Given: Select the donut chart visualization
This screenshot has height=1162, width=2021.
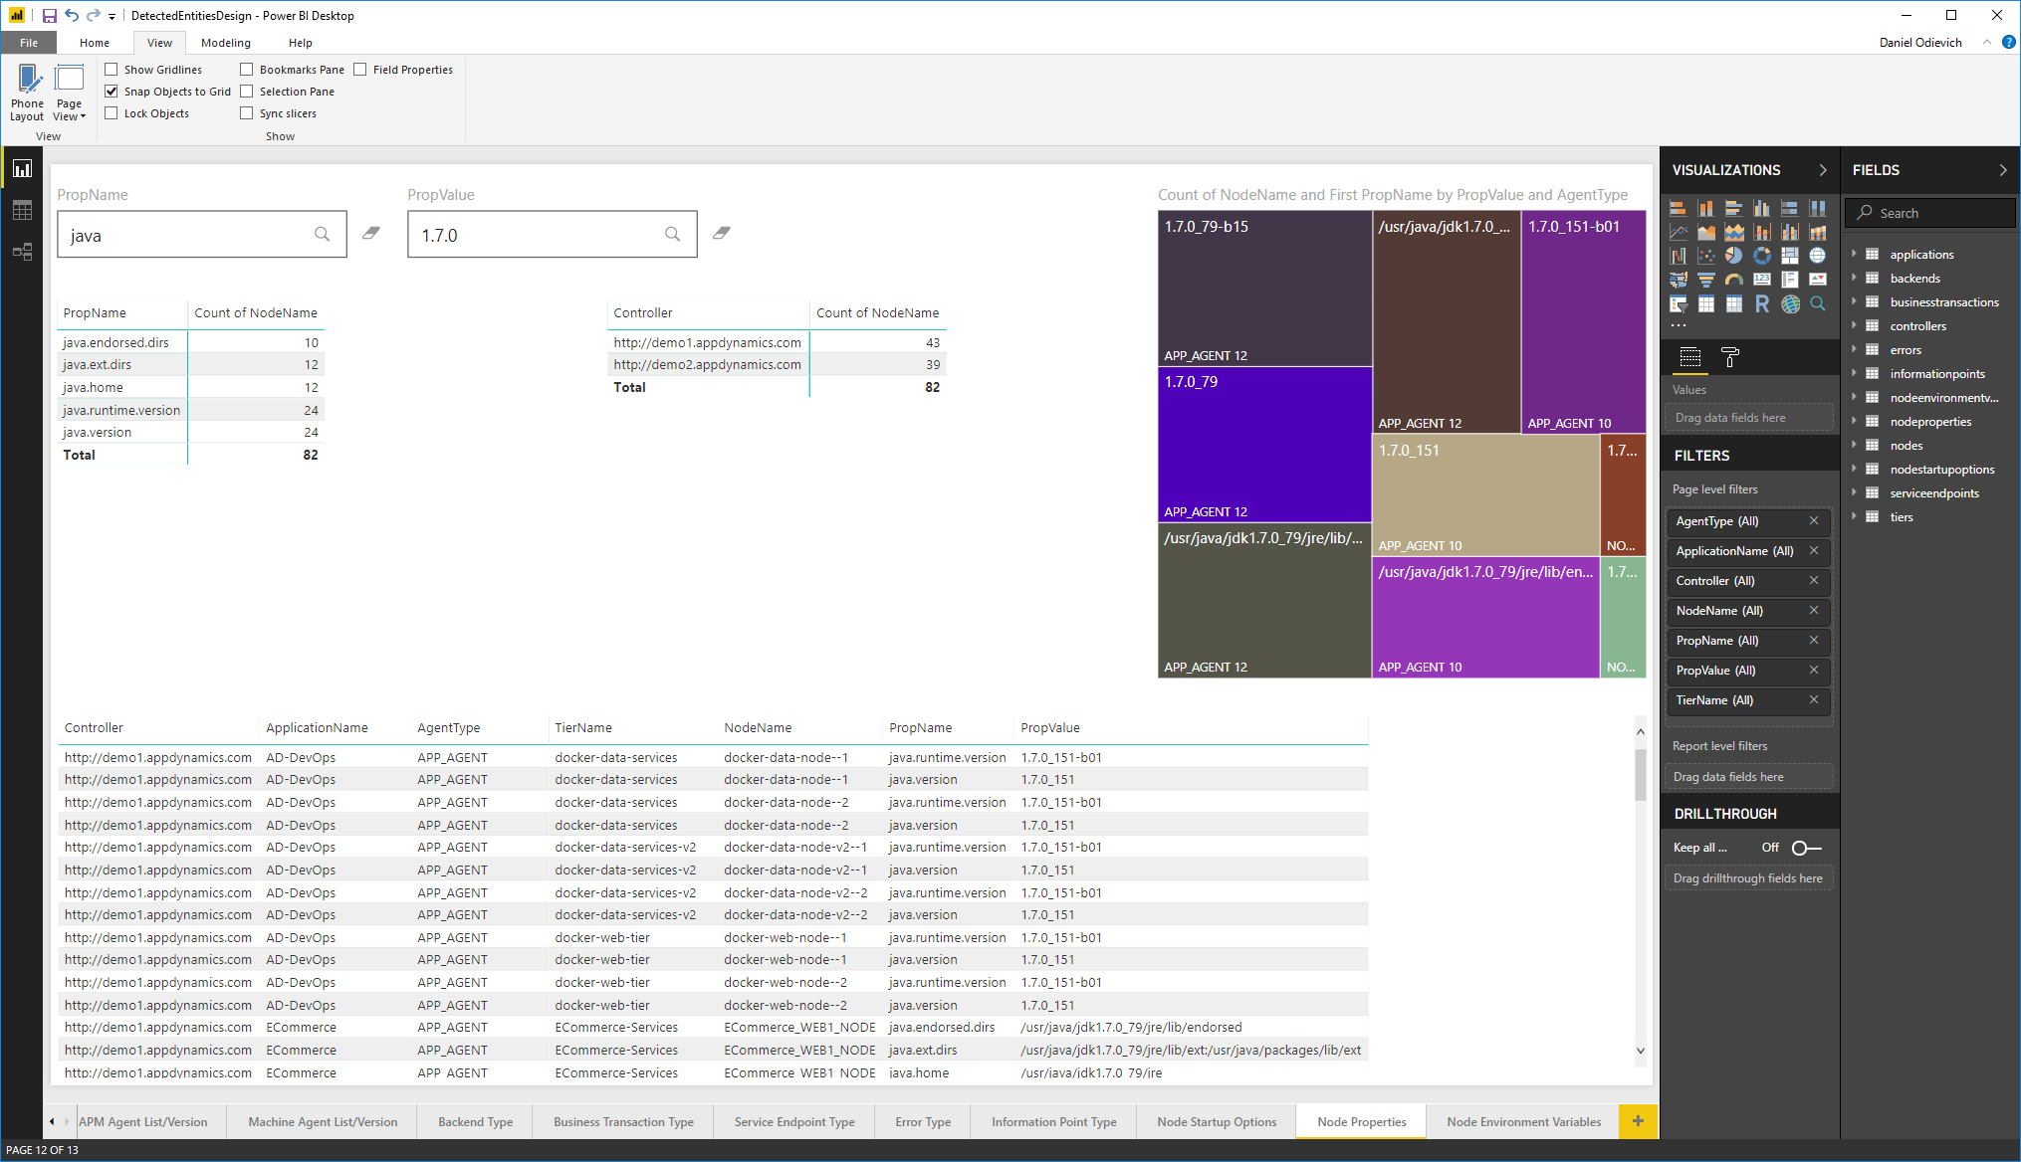Looking at the screenshot, I should point(1762,256).
